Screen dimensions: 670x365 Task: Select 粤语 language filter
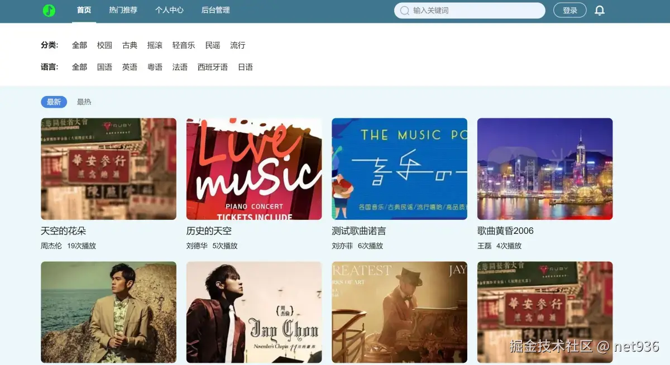coord(155,67)
